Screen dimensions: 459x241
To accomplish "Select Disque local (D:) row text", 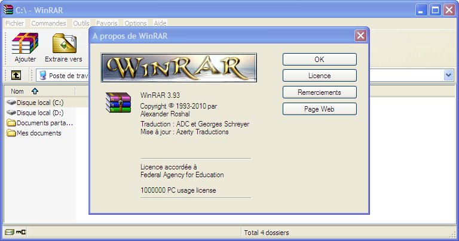I will (x=40, y=113).
